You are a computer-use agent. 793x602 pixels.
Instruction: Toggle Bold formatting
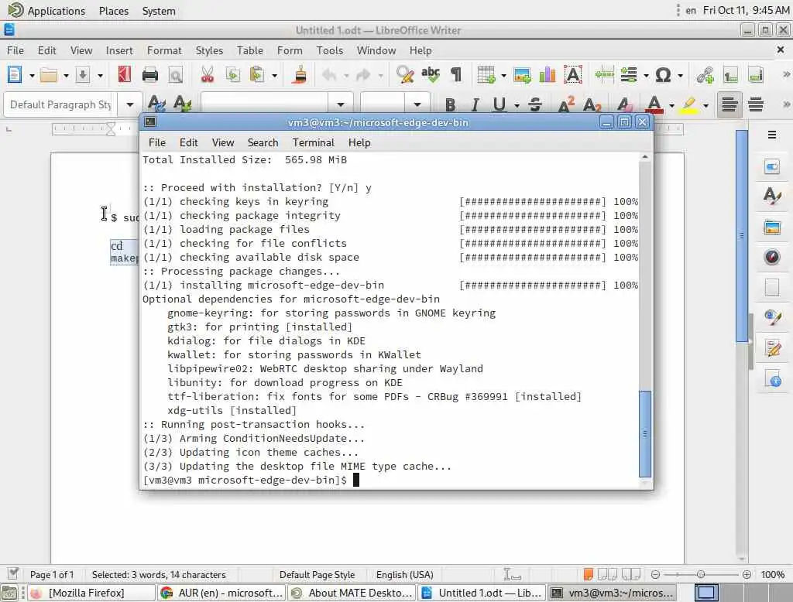(450, 104)
